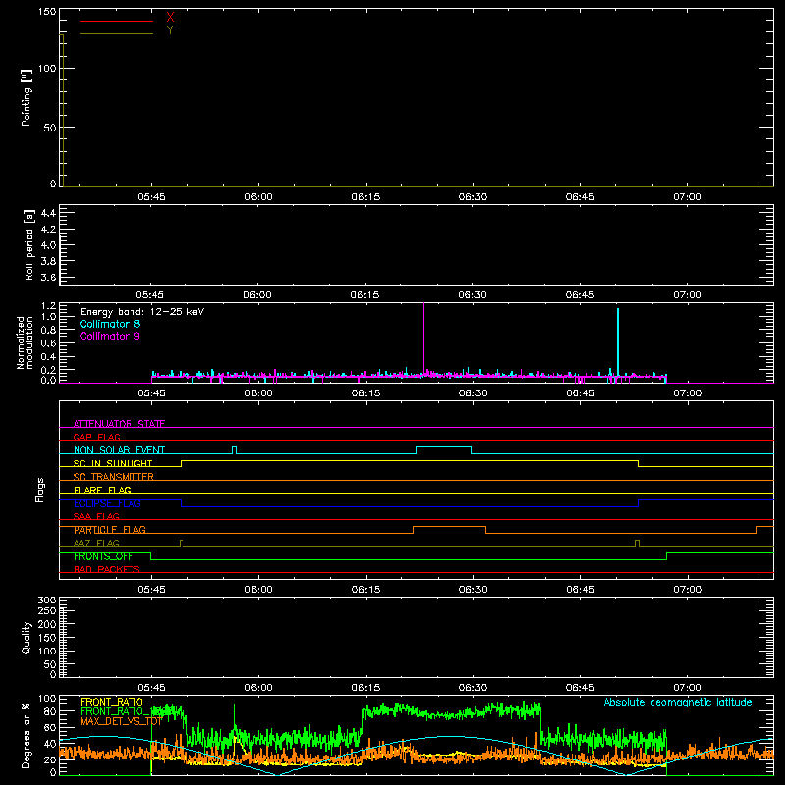This screenshot has width=785, height=785.
Task: Select the GAP_FLAG label
Action: (x=96, y=437)
